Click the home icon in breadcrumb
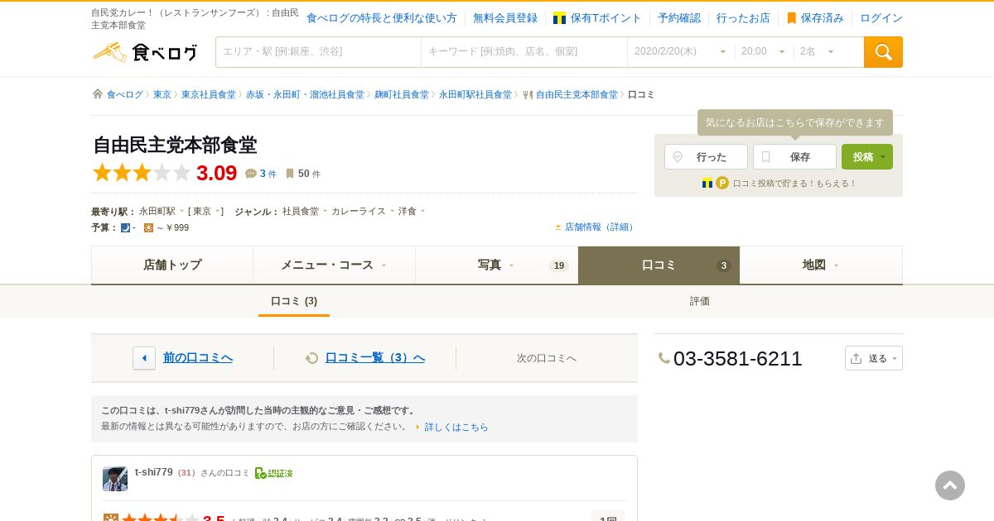Viewport: 994px width, 521px height. click(98, 94)
